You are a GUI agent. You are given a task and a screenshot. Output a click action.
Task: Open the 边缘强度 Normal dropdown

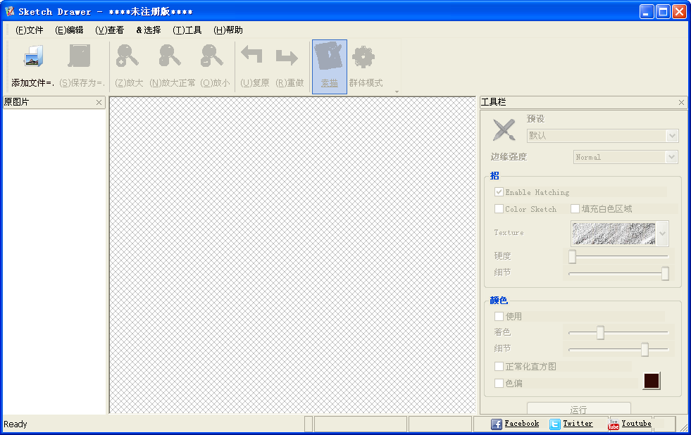[671, 157]
